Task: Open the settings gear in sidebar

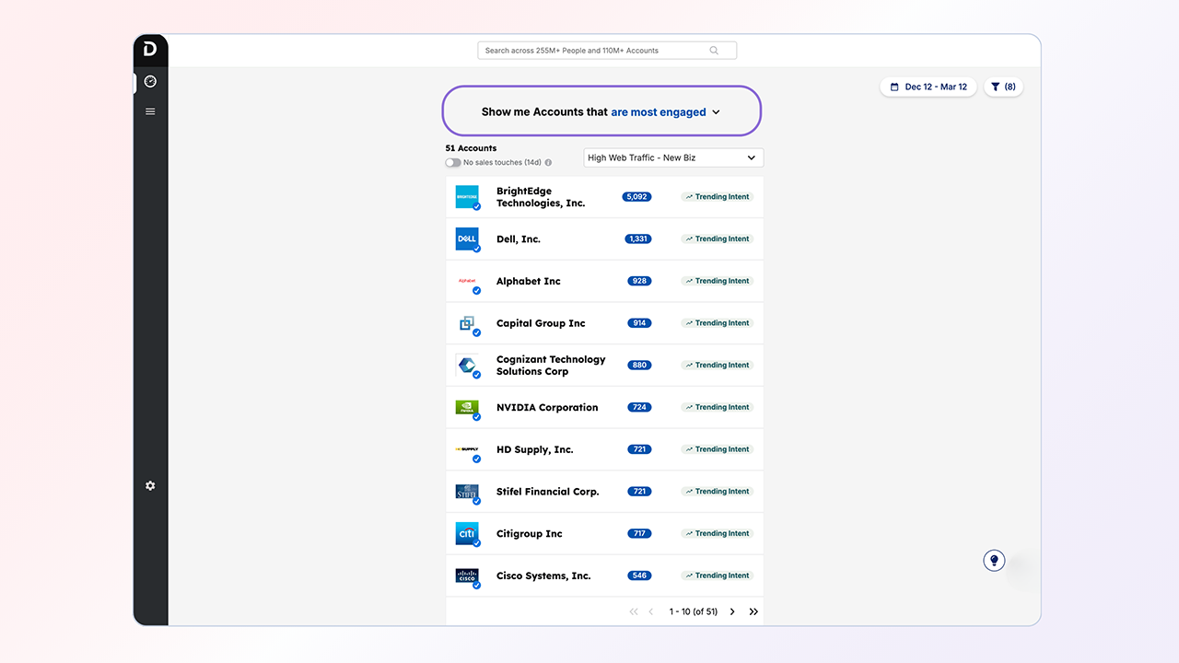Action: tap(150, 485)
